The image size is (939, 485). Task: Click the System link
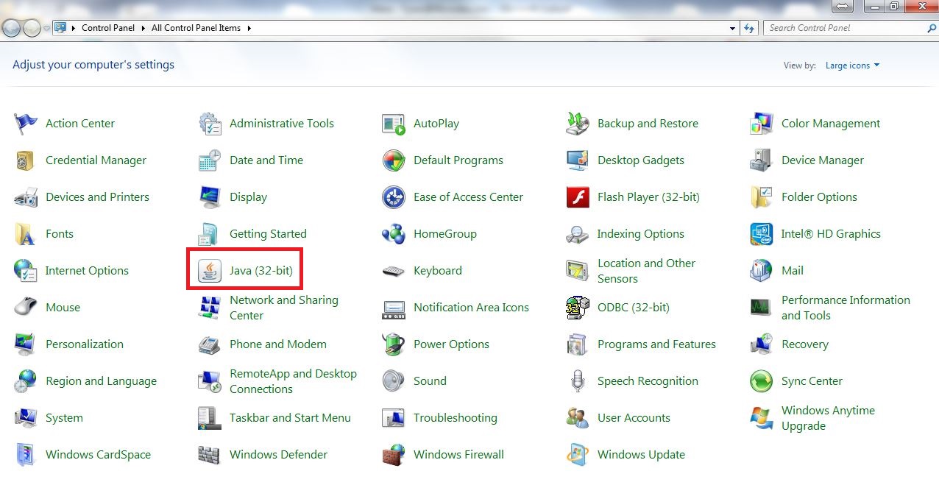[64, 418]
